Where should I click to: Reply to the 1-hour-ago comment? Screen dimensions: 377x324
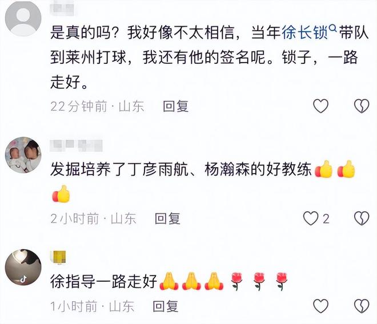point(166,306)
